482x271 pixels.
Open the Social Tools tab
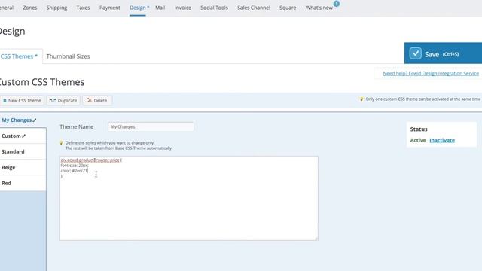pyautogui.click(x=214, y=8)
